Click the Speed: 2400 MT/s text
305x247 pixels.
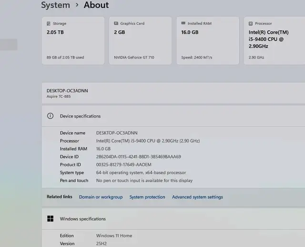pyautogui.click(x=197, y=57)
